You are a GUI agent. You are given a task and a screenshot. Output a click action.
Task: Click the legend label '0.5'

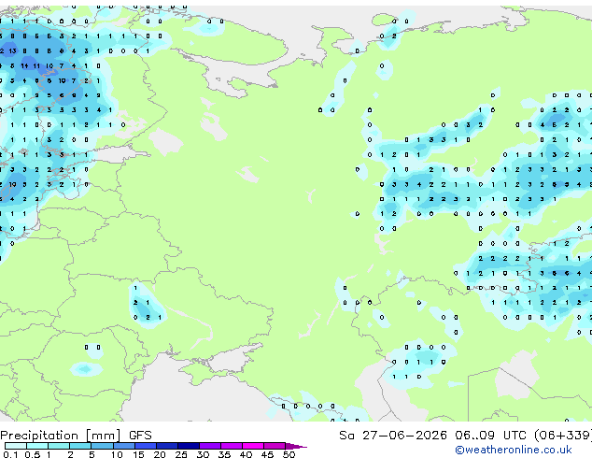coord(33,454)
